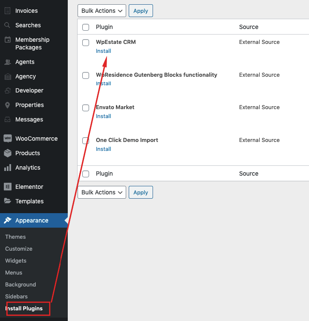The width and height of the screenshot is (309, 321).
Task: Open the bottom Bulk Actions dropdown
Action: pos(102,192)
